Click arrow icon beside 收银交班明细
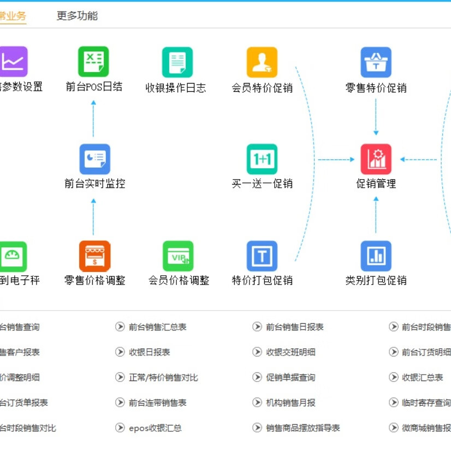451x451 pixels. coord(257,352)
